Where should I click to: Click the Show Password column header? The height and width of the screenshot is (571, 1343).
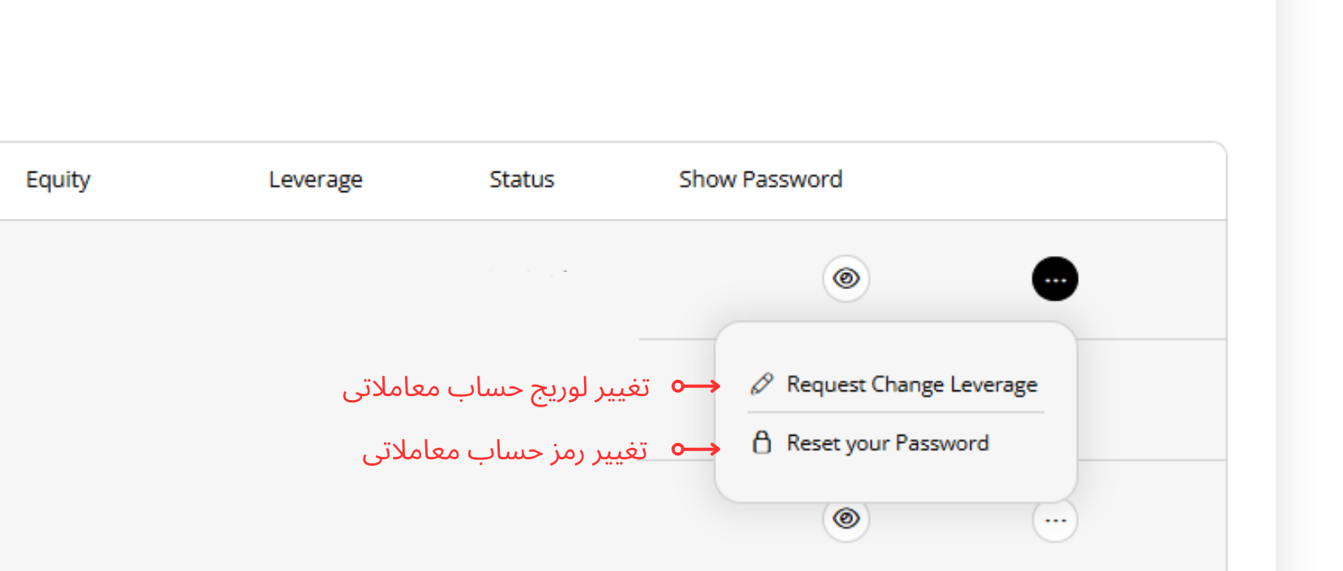click(760, 180)
